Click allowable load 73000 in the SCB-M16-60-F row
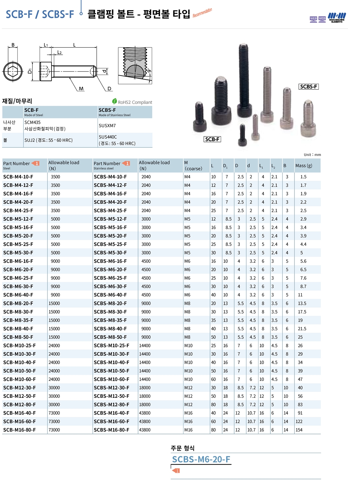This screenshot has width=348, height=502. tap(54, 422)
